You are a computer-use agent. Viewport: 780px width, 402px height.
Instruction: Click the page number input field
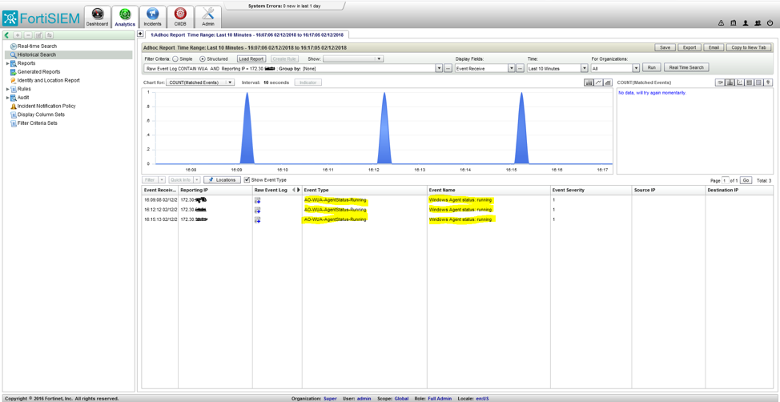726,181
